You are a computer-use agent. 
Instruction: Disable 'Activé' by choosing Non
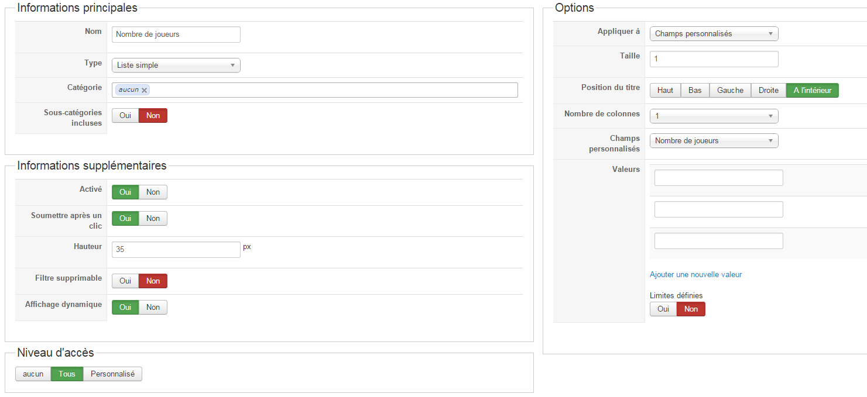click(x=153, y=192)
